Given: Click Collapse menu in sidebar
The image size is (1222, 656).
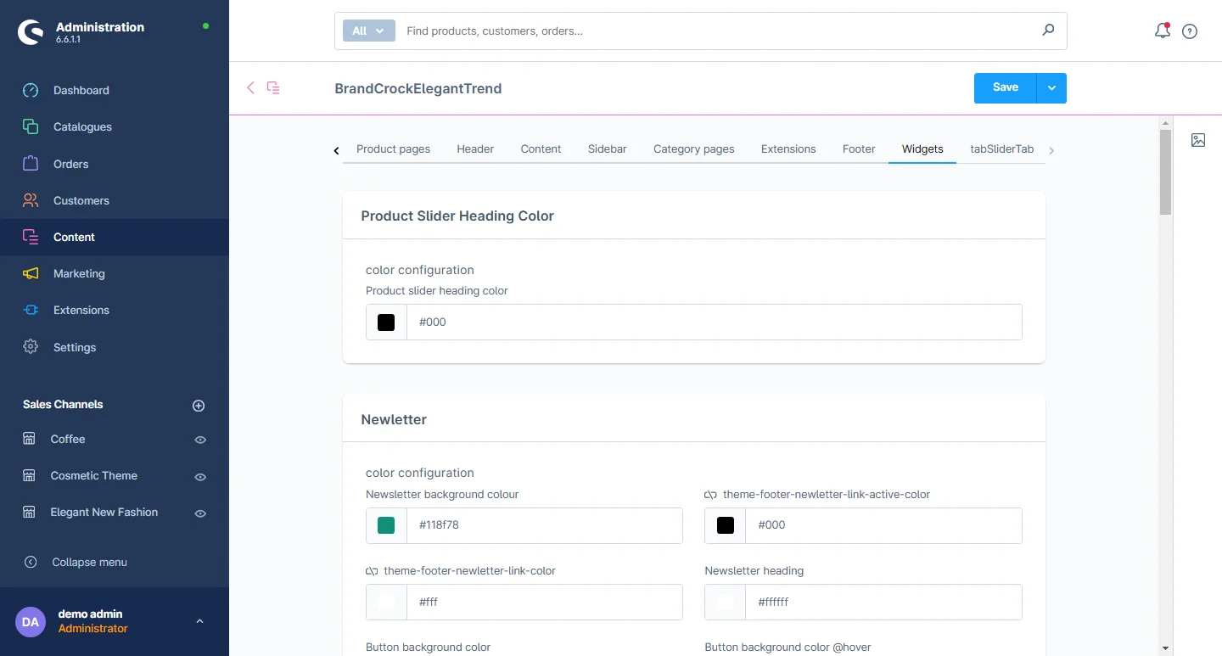Looking at the screenshot, I should click(89, 562).
